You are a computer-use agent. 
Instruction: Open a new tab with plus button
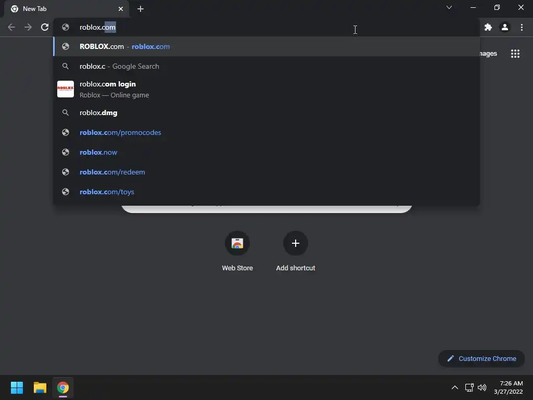pyautogui.click(x=141, y=9)
